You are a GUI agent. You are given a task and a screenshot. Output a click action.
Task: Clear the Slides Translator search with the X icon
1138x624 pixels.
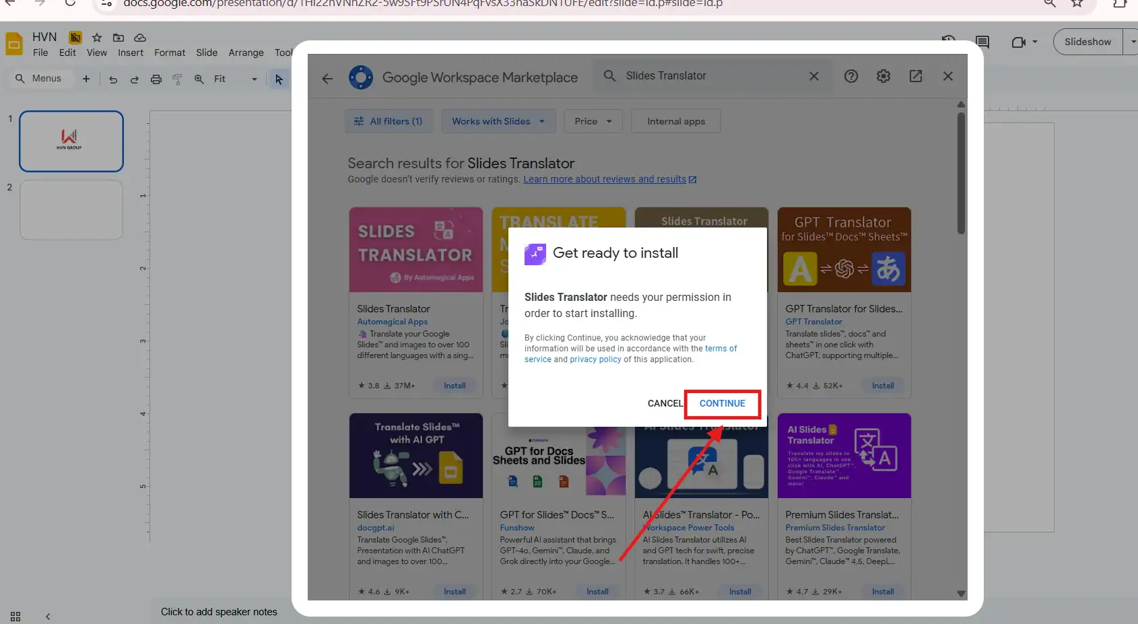[x=814, y=76]
